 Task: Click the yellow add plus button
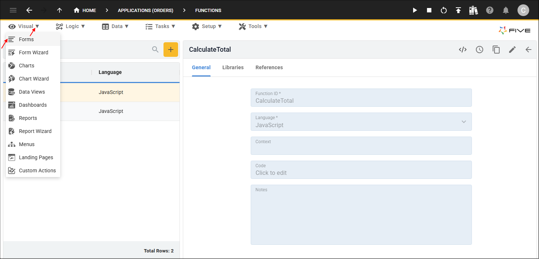tap(170, 50)
